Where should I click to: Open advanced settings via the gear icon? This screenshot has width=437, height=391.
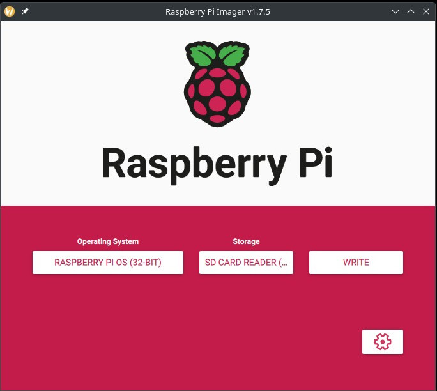tap(382, 342)
